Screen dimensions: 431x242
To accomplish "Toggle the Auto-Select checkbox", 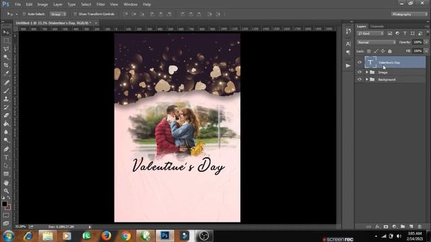I will (24, 14).
